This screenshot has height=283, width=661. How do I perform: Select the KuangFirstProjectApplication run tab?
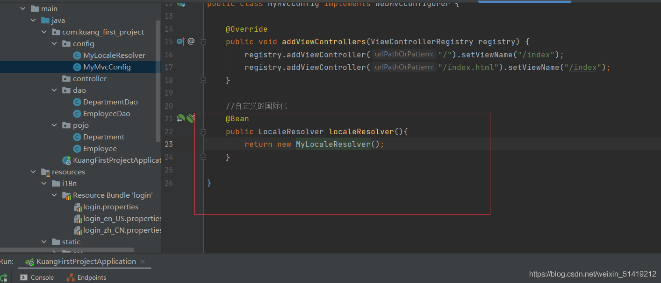(86, 262)
